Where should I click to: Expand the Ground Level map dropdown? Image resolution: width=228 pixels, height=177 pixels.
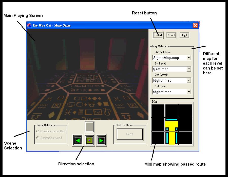coord(188,58)
